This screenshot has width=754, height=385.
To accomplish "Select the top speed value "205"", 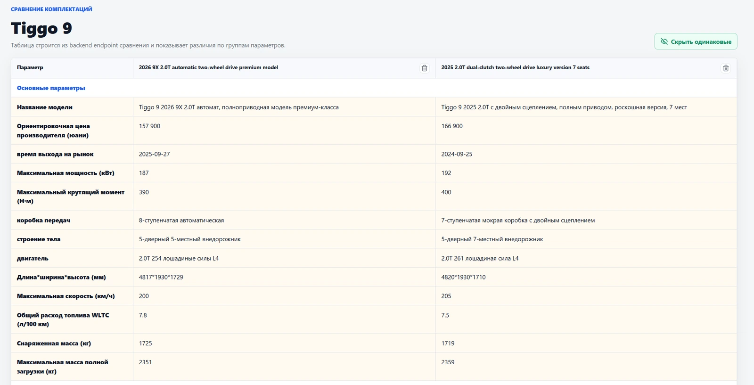I will pos(446,296).
